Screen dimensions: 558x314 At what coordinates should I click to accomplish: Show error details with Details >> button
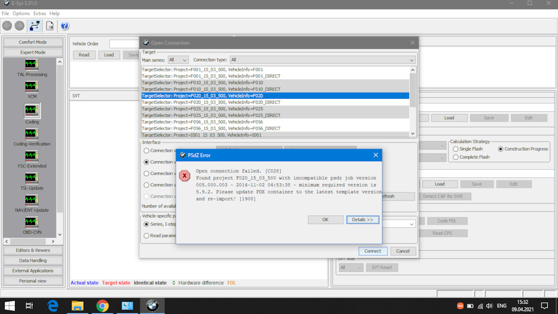coord(362,220)
